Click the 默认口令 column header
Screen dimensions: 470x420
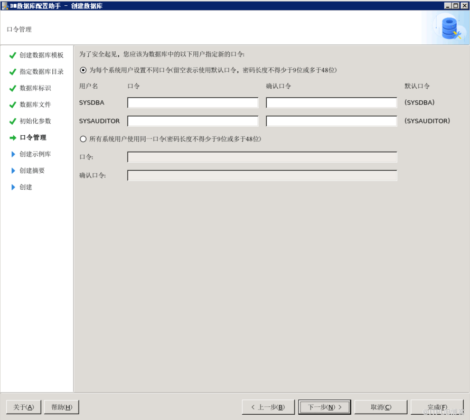tap(417, 86)
